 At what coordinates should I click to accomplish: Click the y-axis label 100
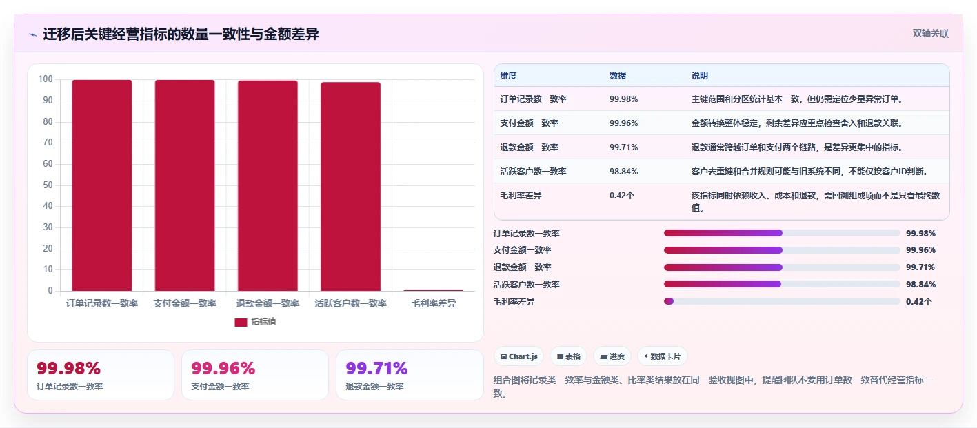[x=46, y=79]
